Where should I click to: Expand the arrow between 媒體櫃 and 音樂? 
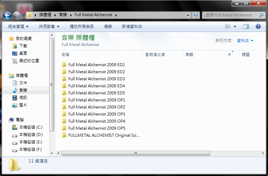[x=55, y=15]
